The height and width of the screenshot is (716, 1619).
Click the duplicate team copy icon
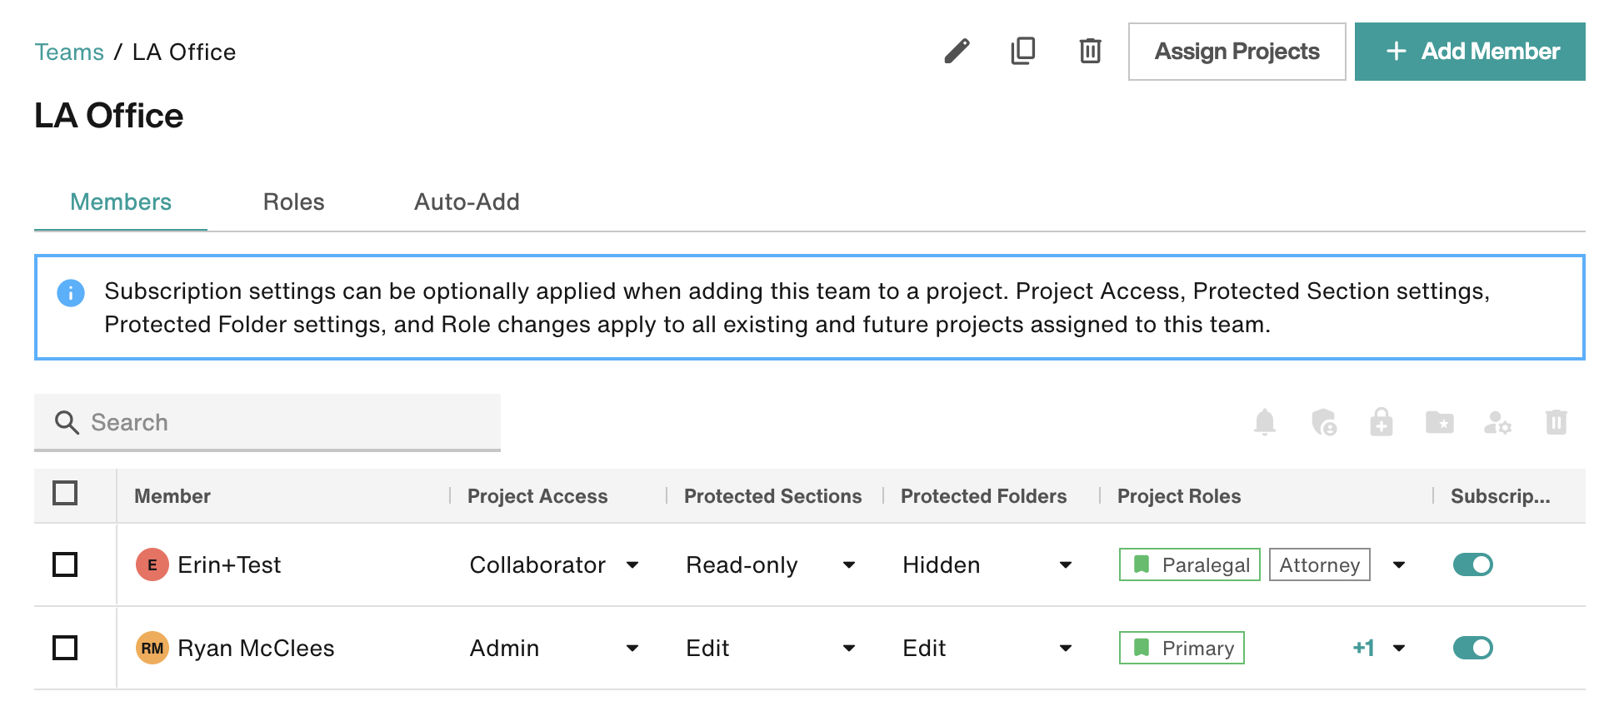coord(1023,52)
